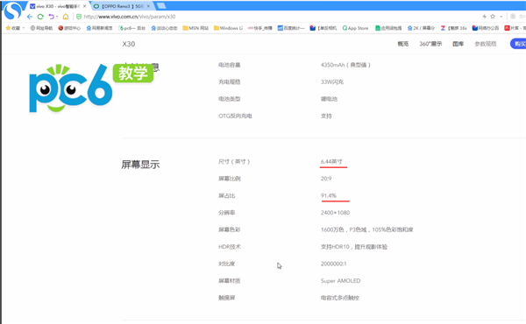526x324 pixels.
Task: Click the blue buy button
Action: pos(518,44)
